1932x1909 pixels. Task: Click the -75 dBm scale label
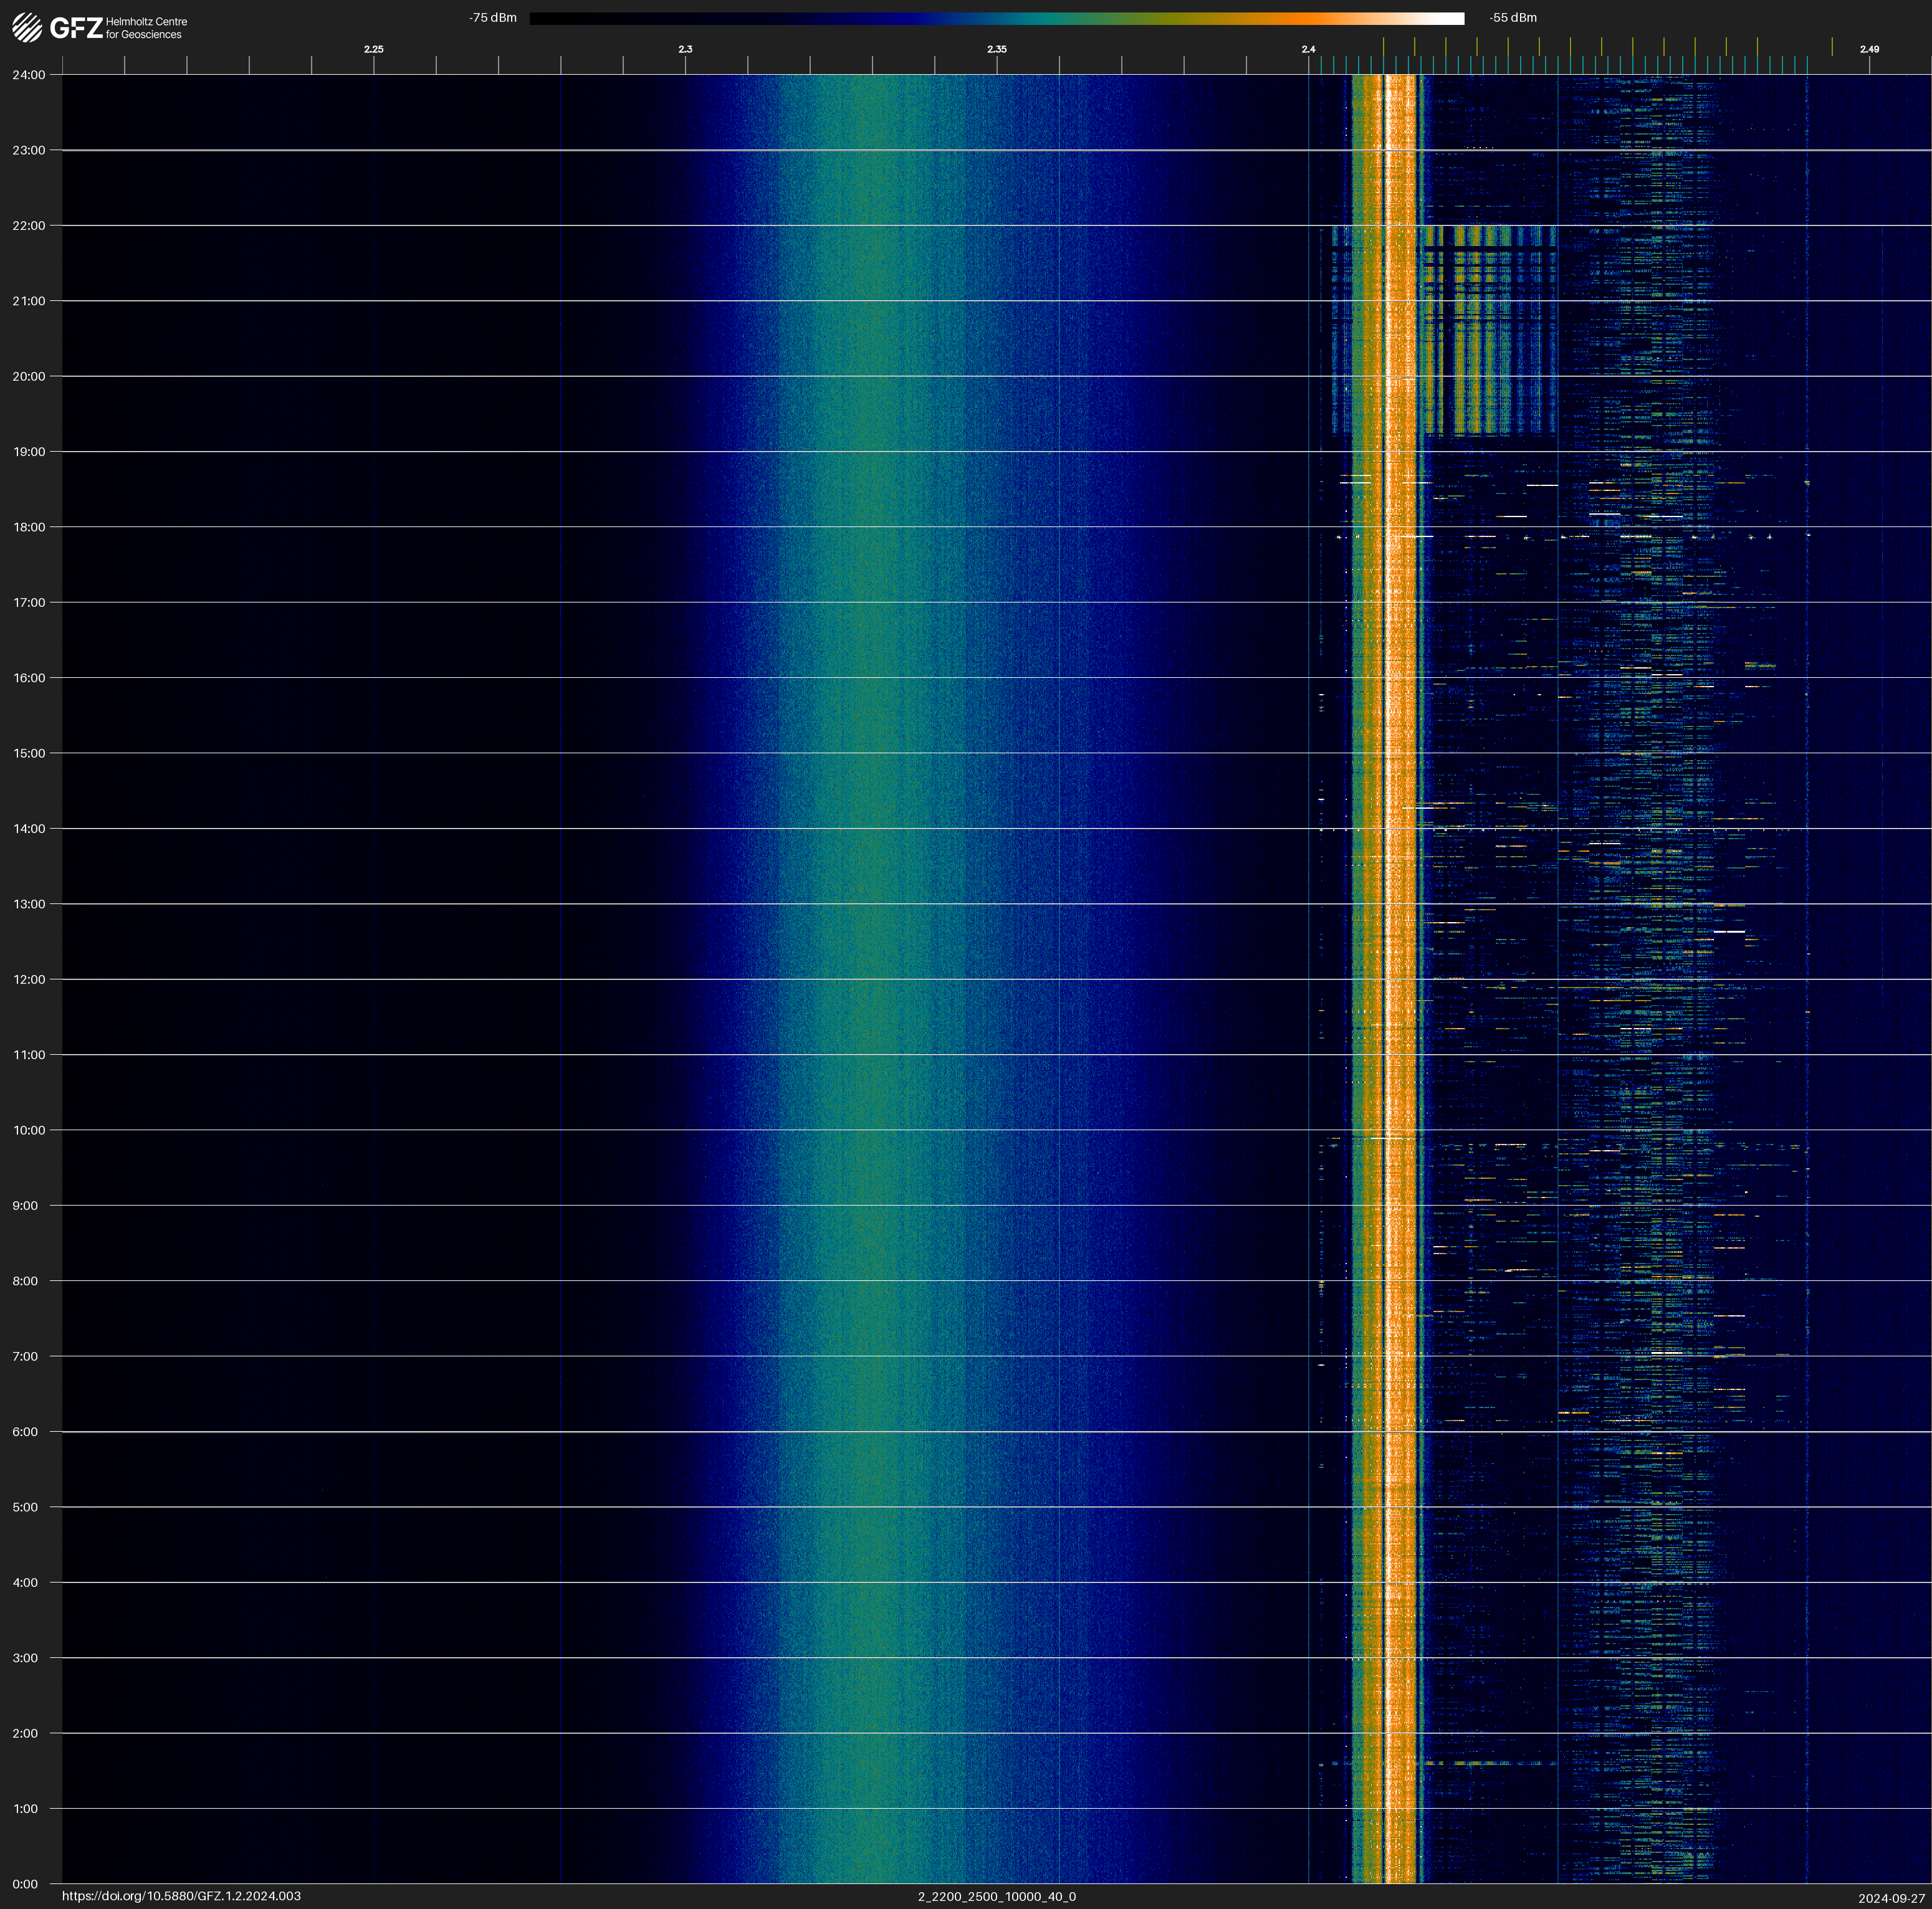[x=492, y=18]
